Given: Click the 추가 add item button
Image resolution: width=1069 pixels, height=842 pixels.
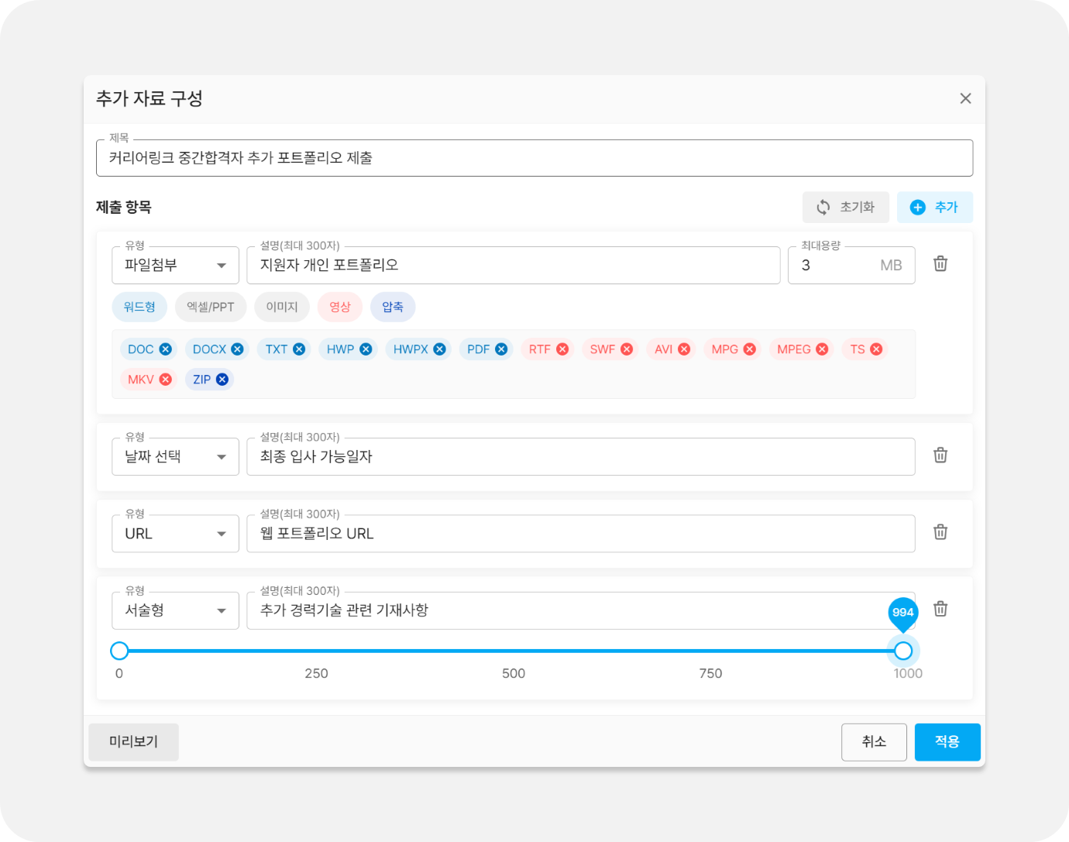Looking at the screenshot, I should [x=934, y=208].
